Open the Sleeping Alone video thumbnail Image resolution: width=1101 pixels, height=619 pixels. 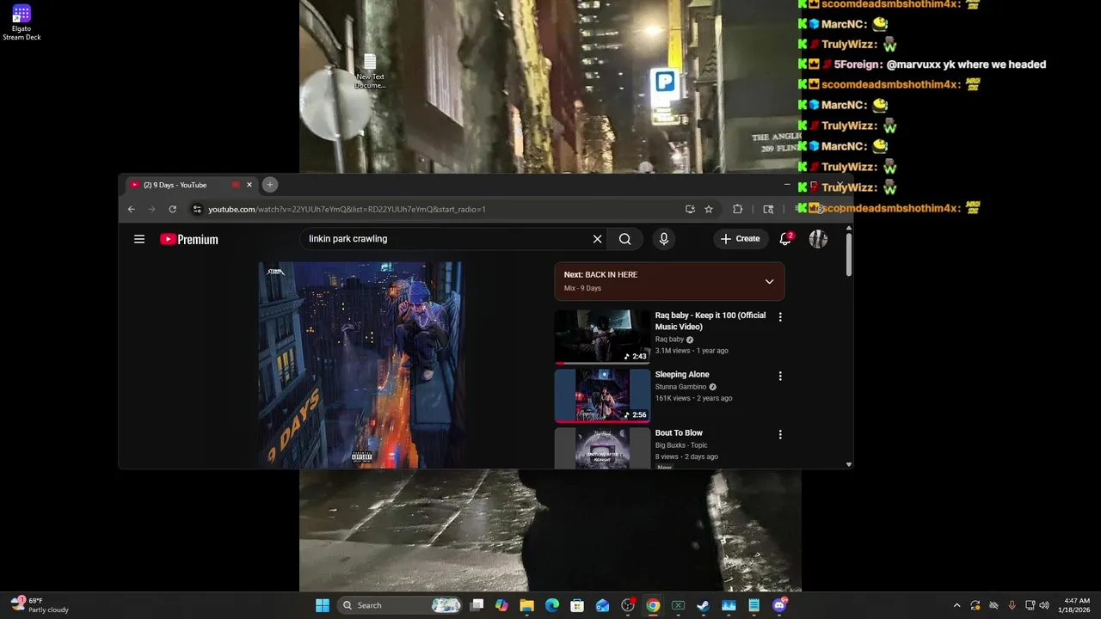tap(602, 395)
